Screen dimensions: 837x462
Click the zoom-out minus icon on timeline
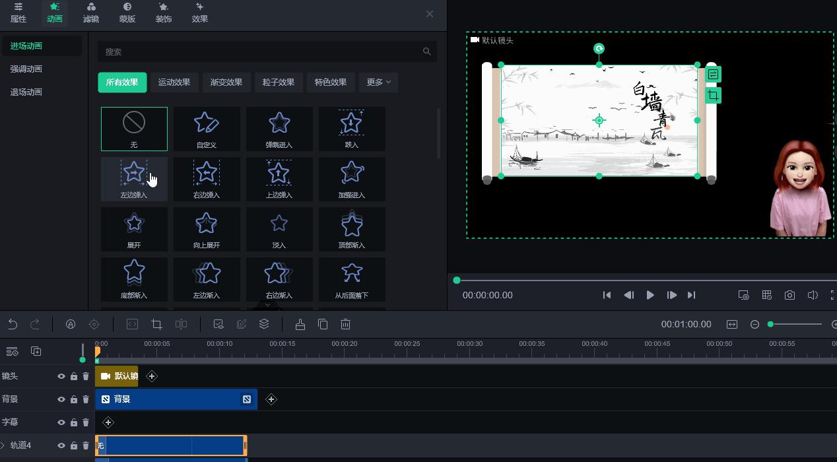point(754,324)
